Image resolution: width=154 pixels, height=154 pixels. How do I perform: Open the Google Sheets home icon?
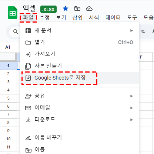(x=13, y=13)
